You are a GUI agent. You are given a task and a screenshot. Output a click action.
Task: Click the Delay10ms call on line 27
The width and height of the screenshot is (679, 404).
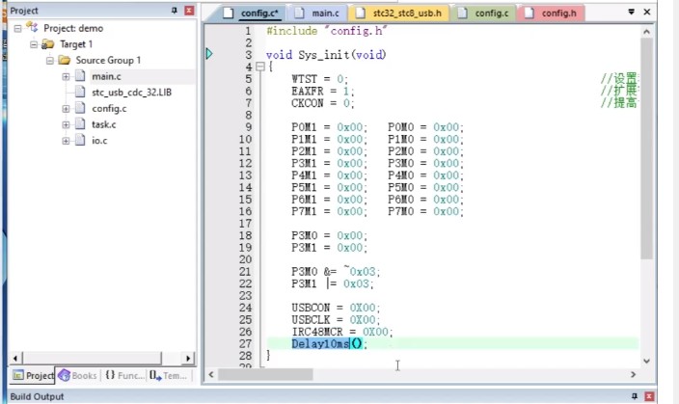click(329, 344)
